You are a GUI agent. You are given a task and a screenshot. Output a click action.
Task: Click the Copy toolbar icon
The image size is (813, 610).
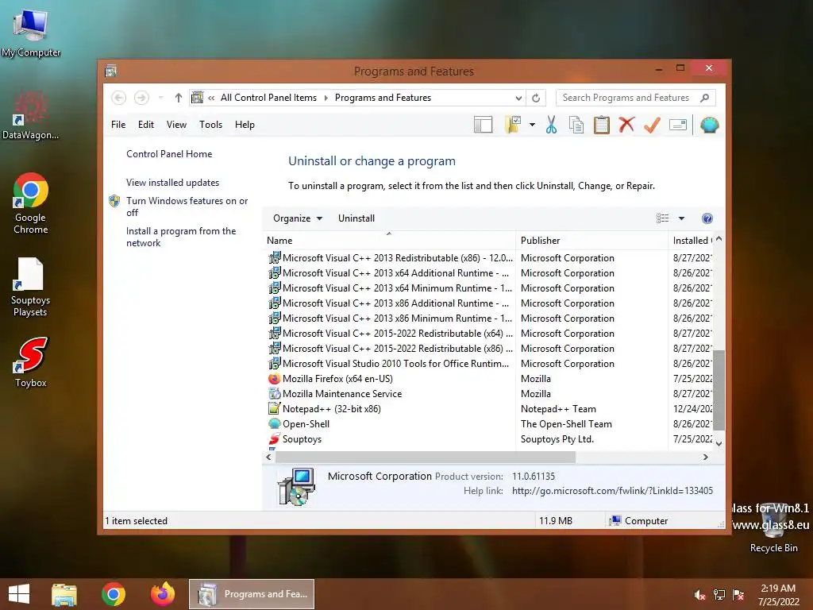tap(576, 125)
